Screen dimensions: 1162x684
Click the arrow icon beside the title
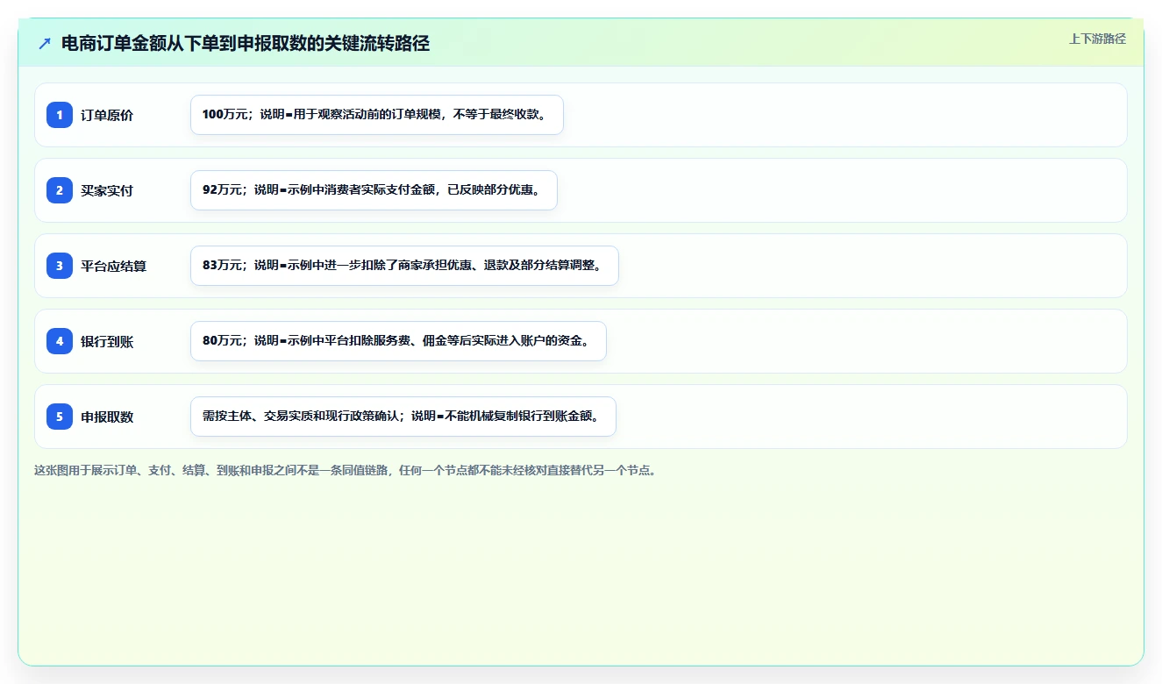coord(45,44)
